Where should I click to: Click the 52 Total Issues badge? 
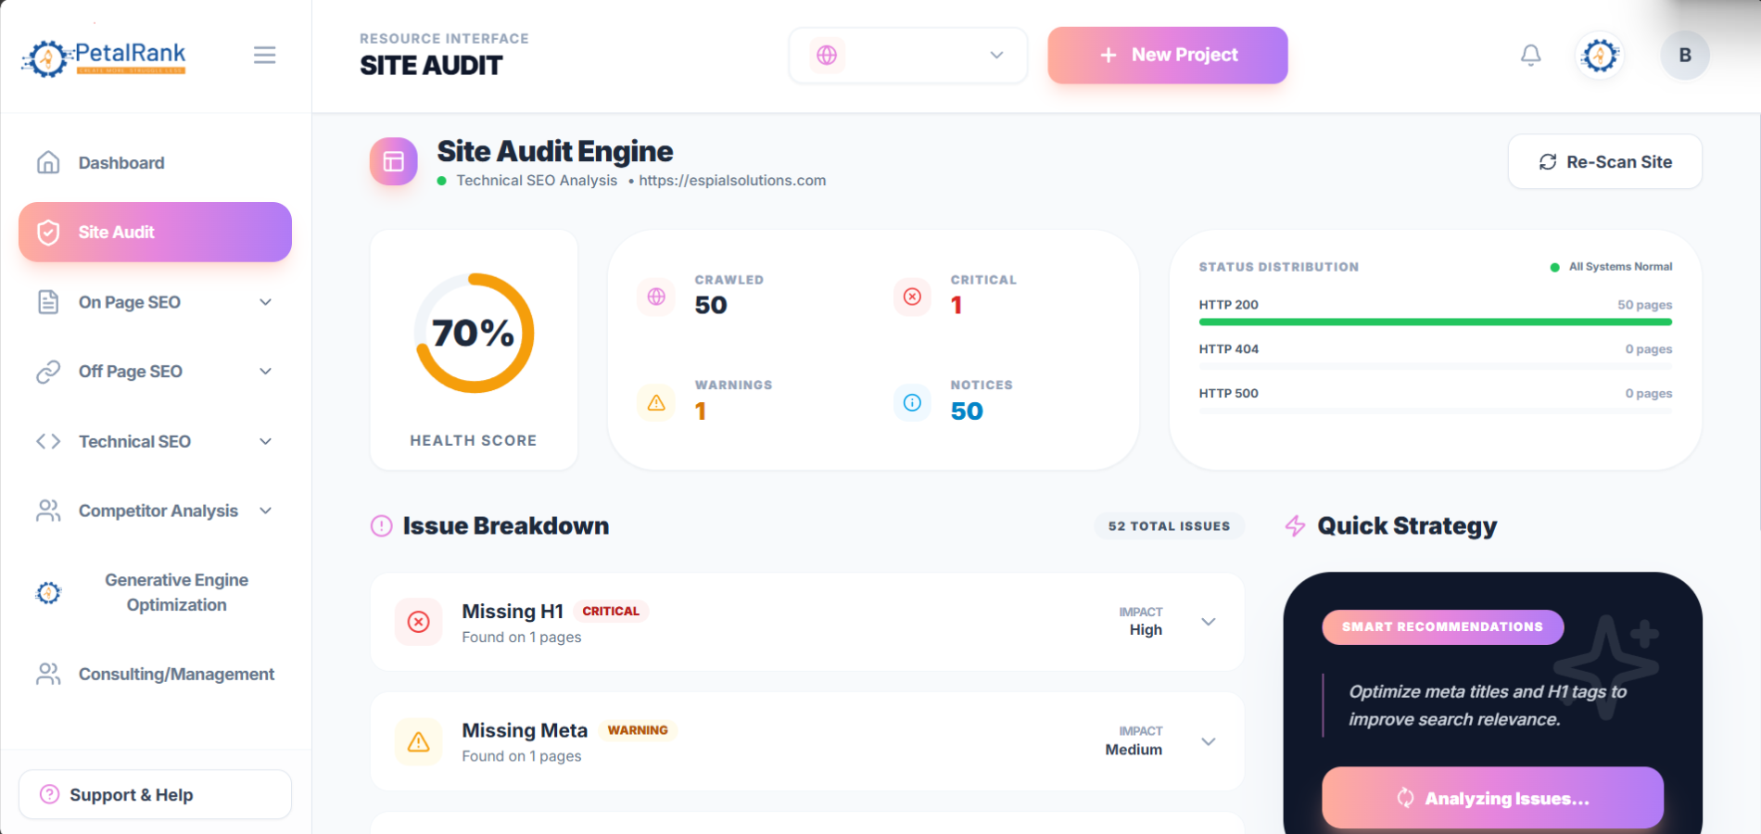pos(1170,526)
